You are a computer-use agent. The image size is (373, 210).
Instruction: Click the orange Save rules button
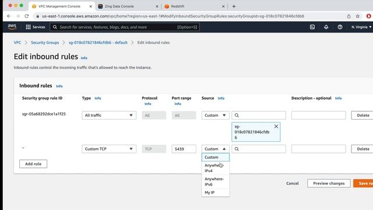364,183
